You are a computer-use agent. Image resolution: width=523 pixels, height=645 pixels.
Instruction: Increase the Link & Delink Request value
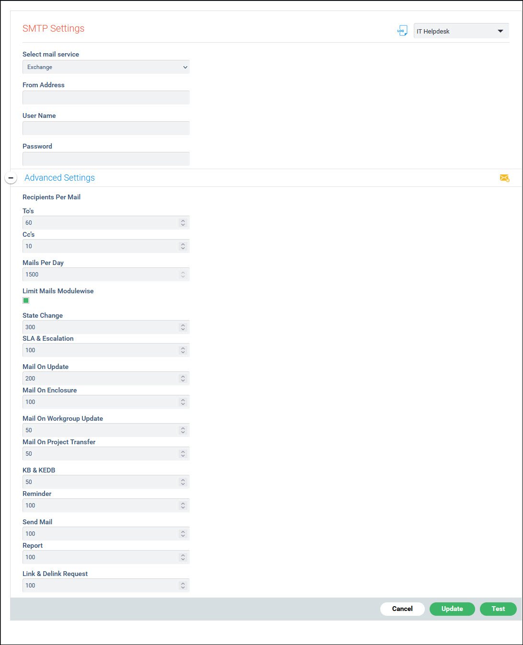pyautogui.click(x=183, y=583)
